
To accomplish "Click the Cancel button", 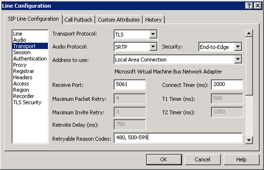I will [x=202, y=160].
